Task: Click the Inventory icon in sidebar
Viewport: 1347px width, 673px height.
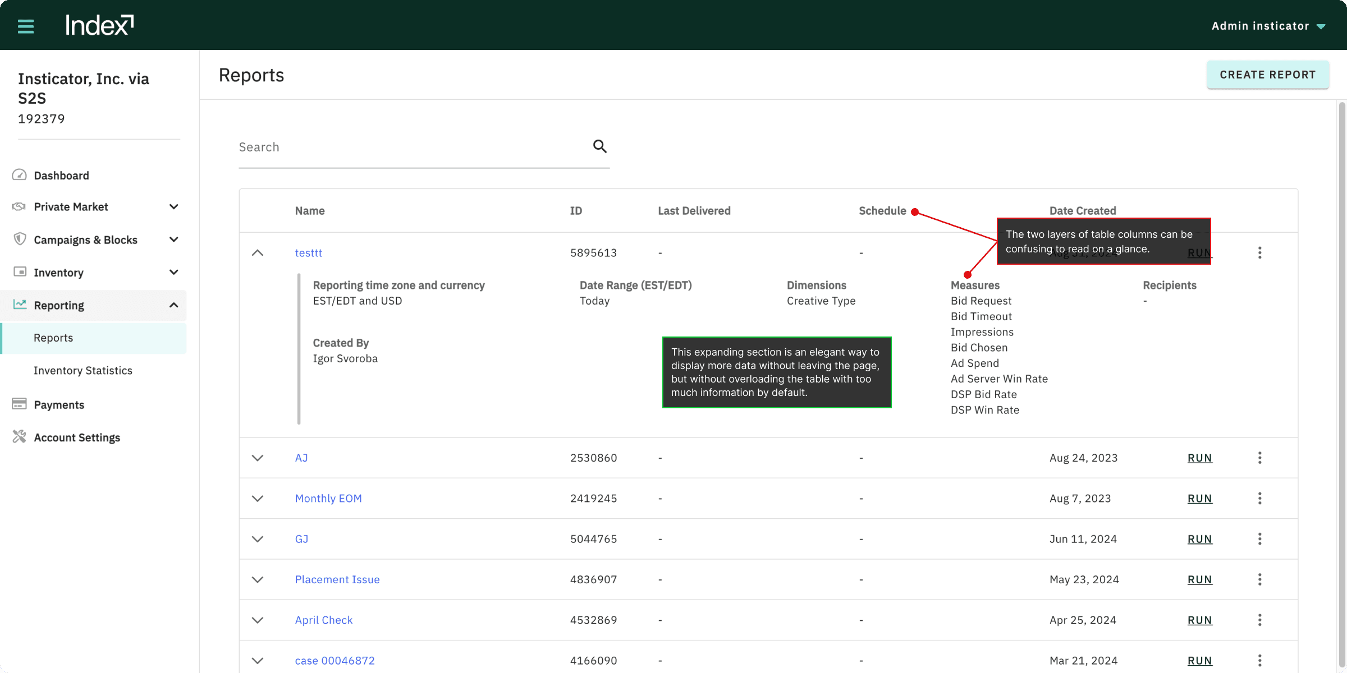Action: pos(20,272)
